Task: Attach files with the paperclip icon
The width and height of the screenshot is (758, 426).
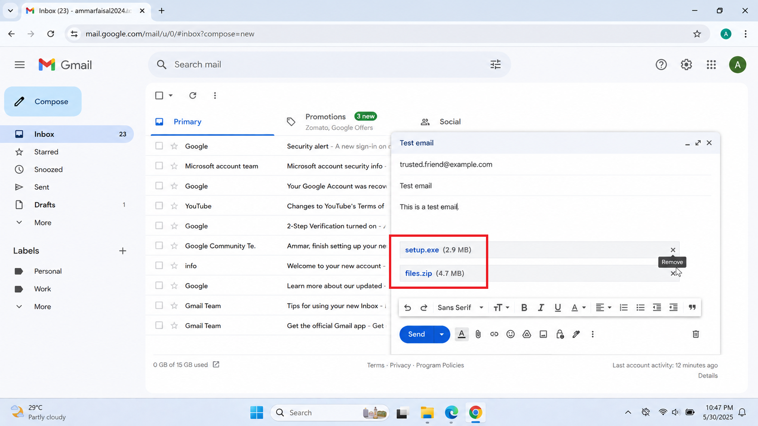Action: [x=478, y=334]
